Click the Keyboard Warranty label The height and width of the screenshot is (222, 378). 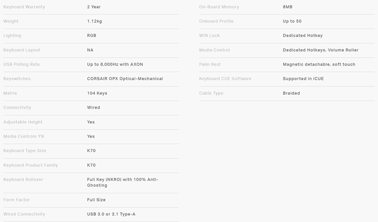pyautogui.click(x=24, y=7)
